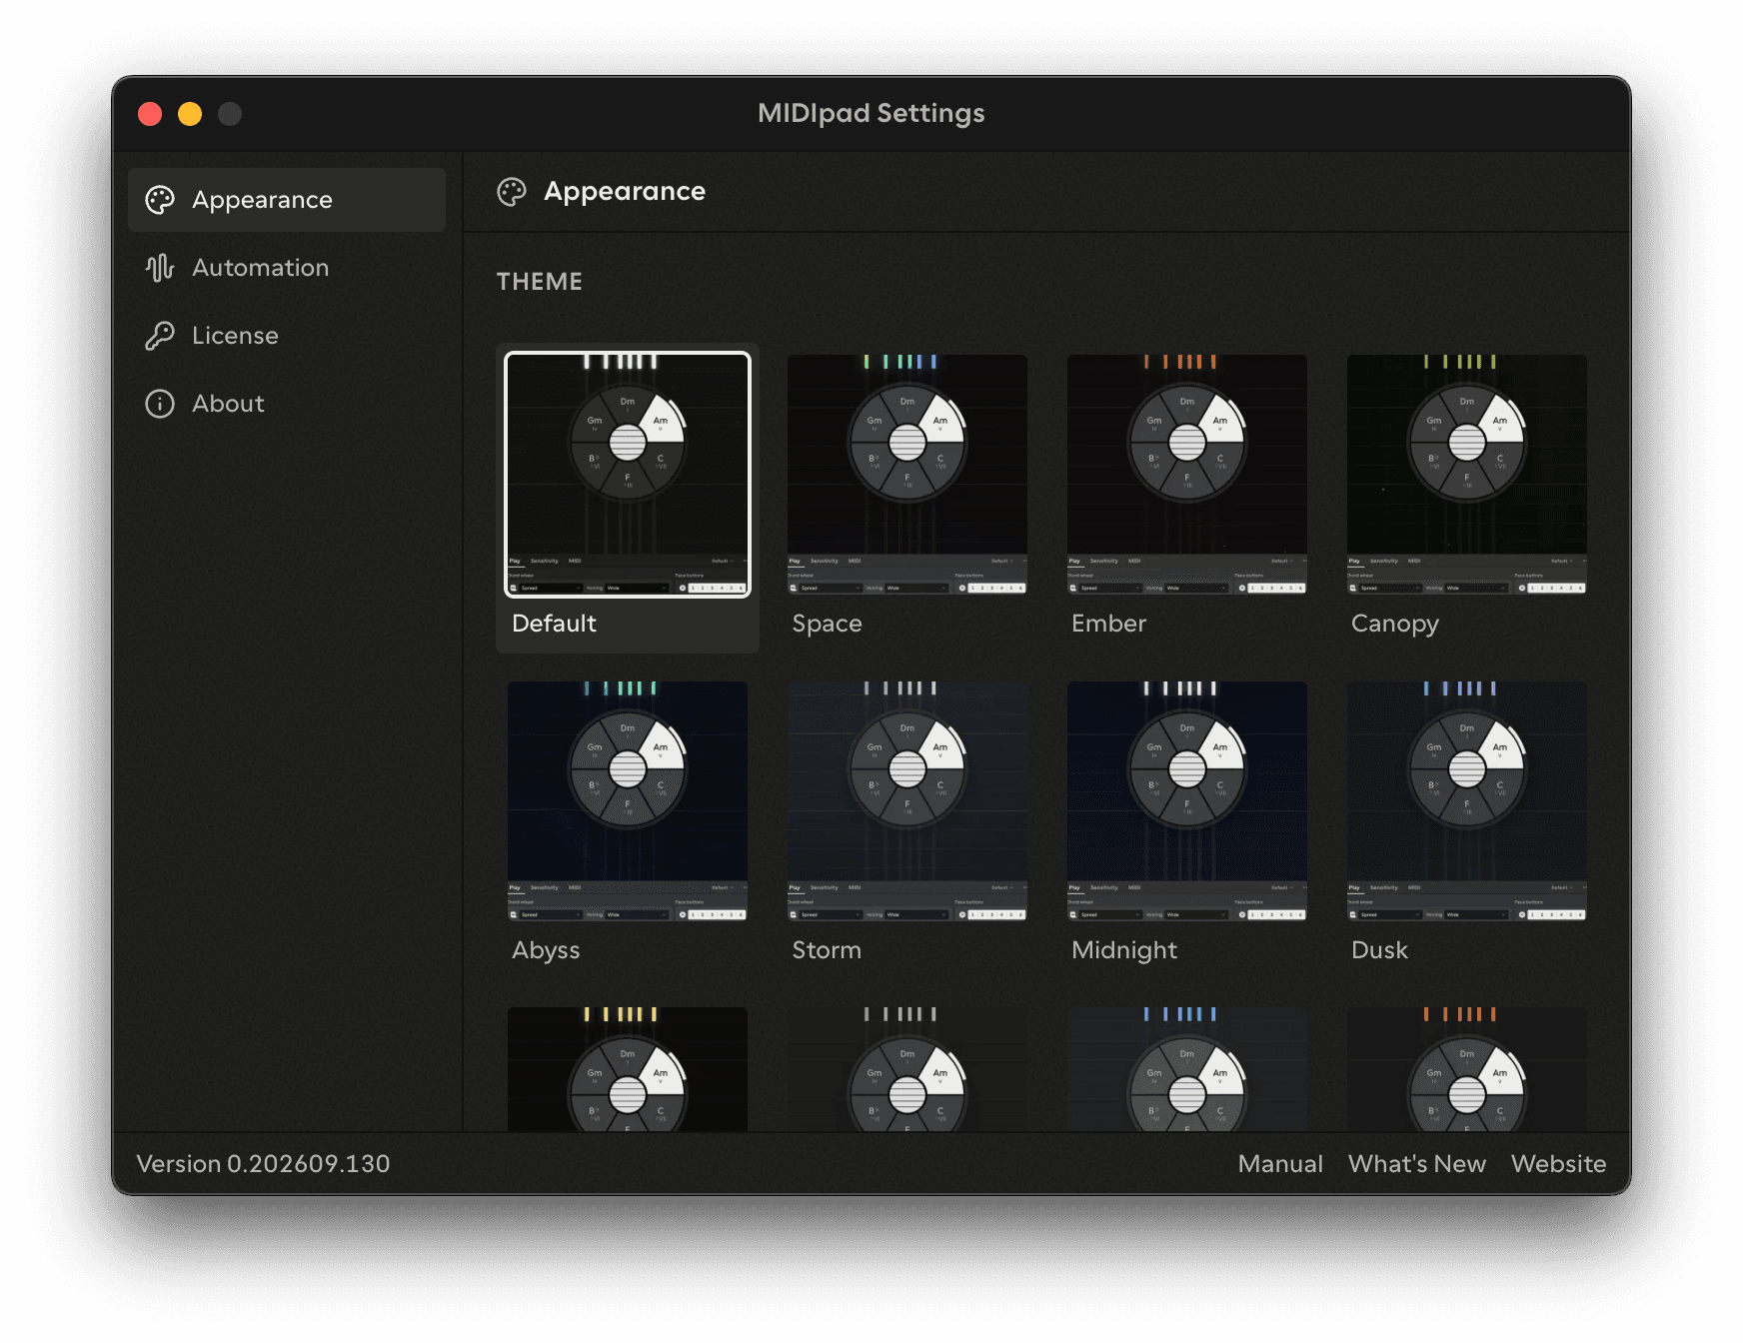Viewport: 1743px width, 1343px height.
Task: Select the Default theme thumbnail
Action: [628, 475]
